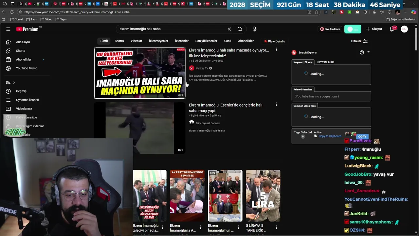Bookmark this page with the star

pyautogui.click(x=317, y=12)
